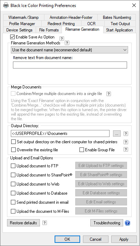Tick Upload document to FTP checkbox

pos(13,166)
